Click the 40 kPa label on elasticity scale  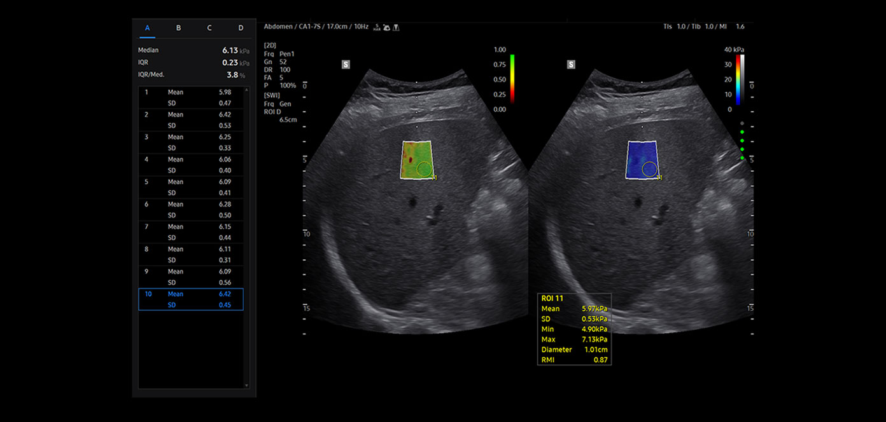click(x=734, y=50)
